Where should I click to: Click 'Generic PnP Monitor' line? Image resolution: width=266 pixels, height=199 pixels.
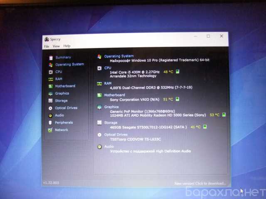coord(142,112)
